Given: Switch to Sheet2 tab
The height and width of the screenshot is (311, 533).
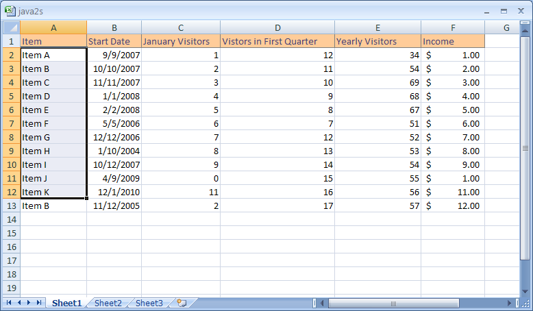Looking at the screenshot, I should (108, 303).
